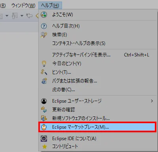Click the ようこそ welcome icon
This screenshot has height=152, width=158.
(x=44, y=15)
